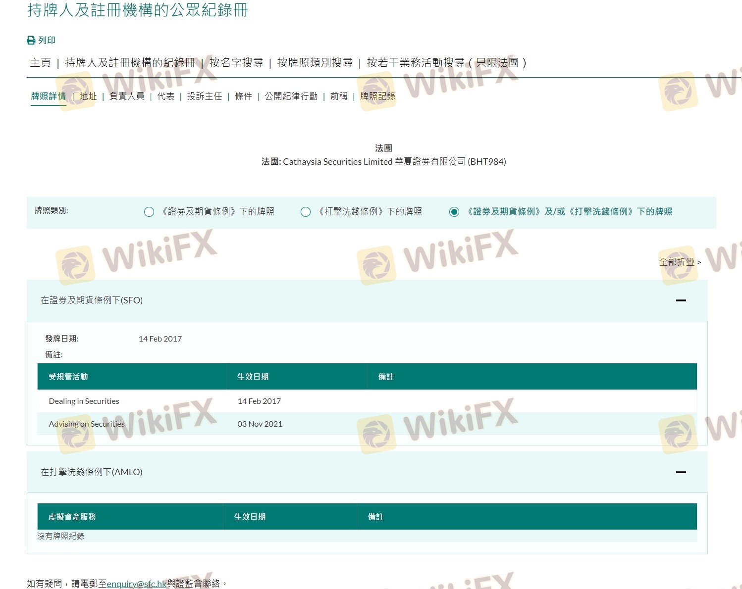Image resolution: width=742 pixels, height=589 pixels.
Task: Open the 代表 tab
Action: [166, 96]
